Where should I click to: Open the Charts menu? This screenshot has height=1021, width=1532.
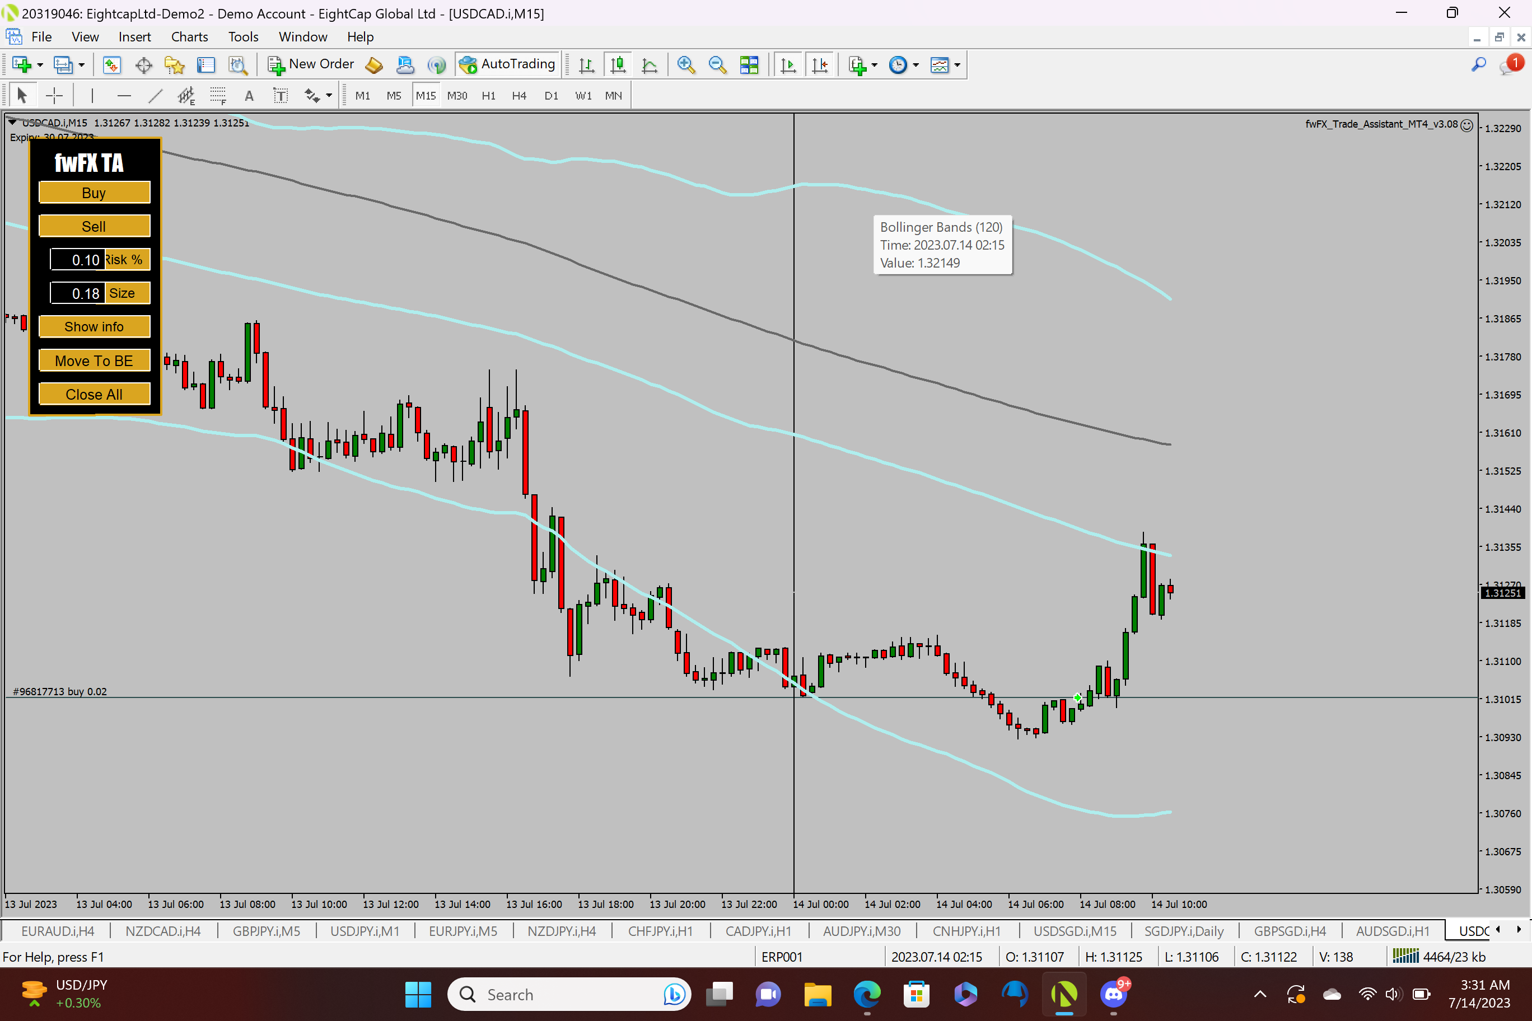point(189,36)
